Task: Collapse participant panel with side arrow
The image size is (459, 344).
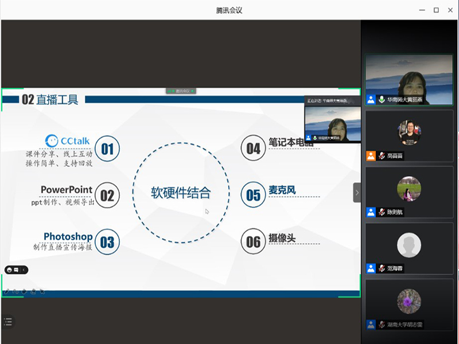Action: tap(357, 193)
